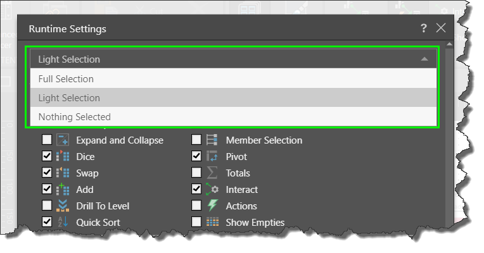Click the Drill To Level icon

(x=62, y=206)
